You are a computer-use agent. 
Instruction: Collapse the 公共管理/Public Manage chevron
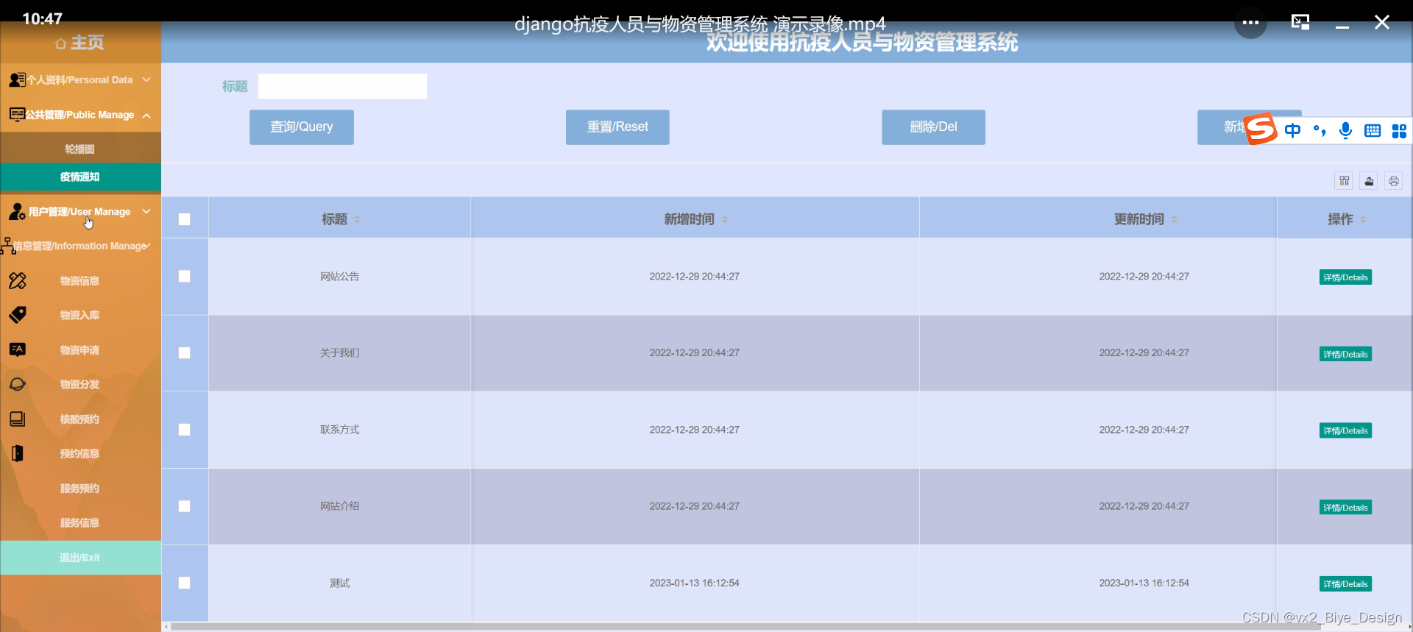tap(146, 116)
